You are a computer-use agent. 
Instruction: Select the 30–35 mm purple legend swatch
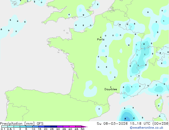[x=60, y=127]
